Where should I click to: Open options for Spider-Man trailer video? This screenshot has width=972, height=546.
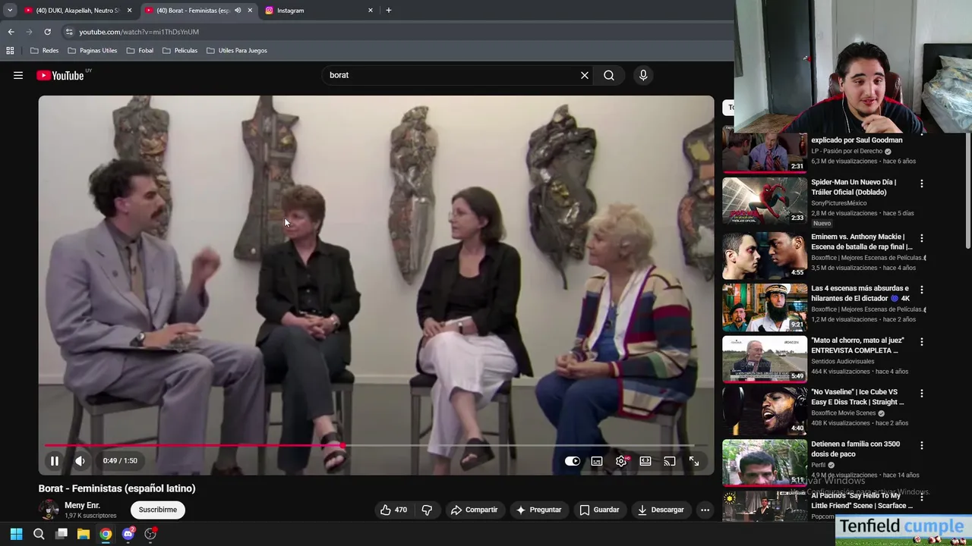tap(922, 184)
